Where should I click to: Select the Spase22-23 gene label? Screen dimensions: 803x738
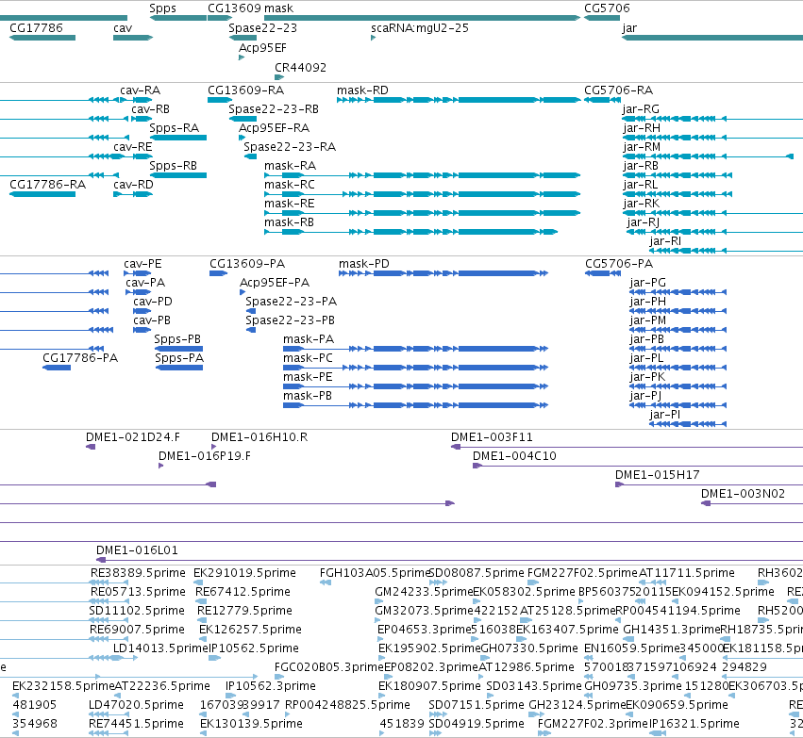(x=262, y=27)
